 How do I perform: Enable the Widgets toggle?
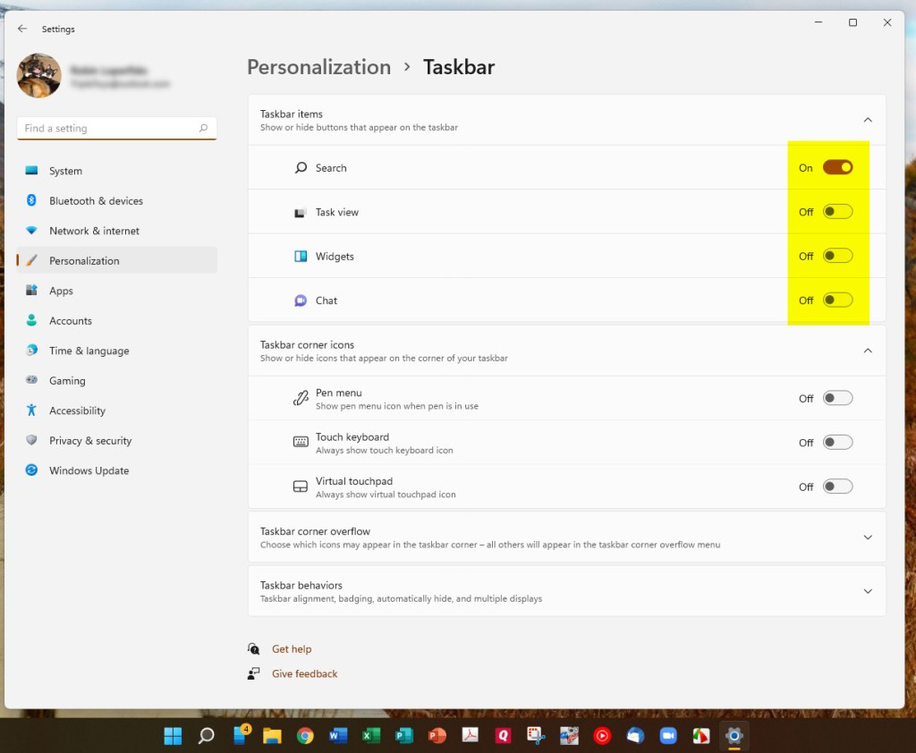tap(837, 256)
